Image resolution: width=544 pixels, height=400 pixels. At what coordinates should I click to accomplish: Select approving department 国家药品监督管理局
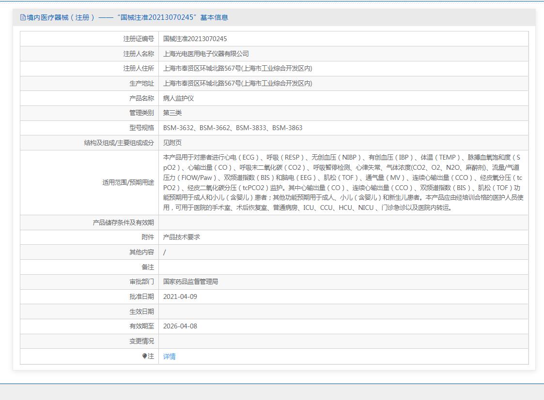[x=191, y=282]
